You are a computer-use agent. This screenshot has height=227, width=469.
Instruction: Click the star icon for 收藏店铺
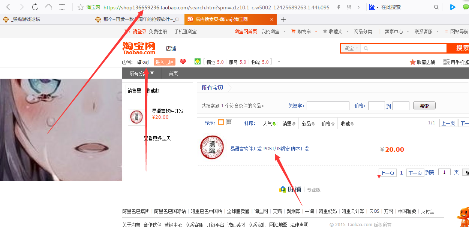pos(413,62)
